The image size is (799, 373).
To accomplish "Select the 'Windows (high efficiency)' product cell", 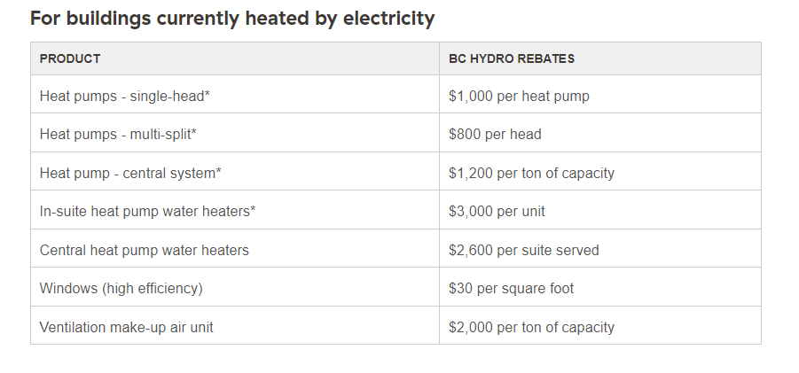I will pyautogui.click(x=121, y=288).
